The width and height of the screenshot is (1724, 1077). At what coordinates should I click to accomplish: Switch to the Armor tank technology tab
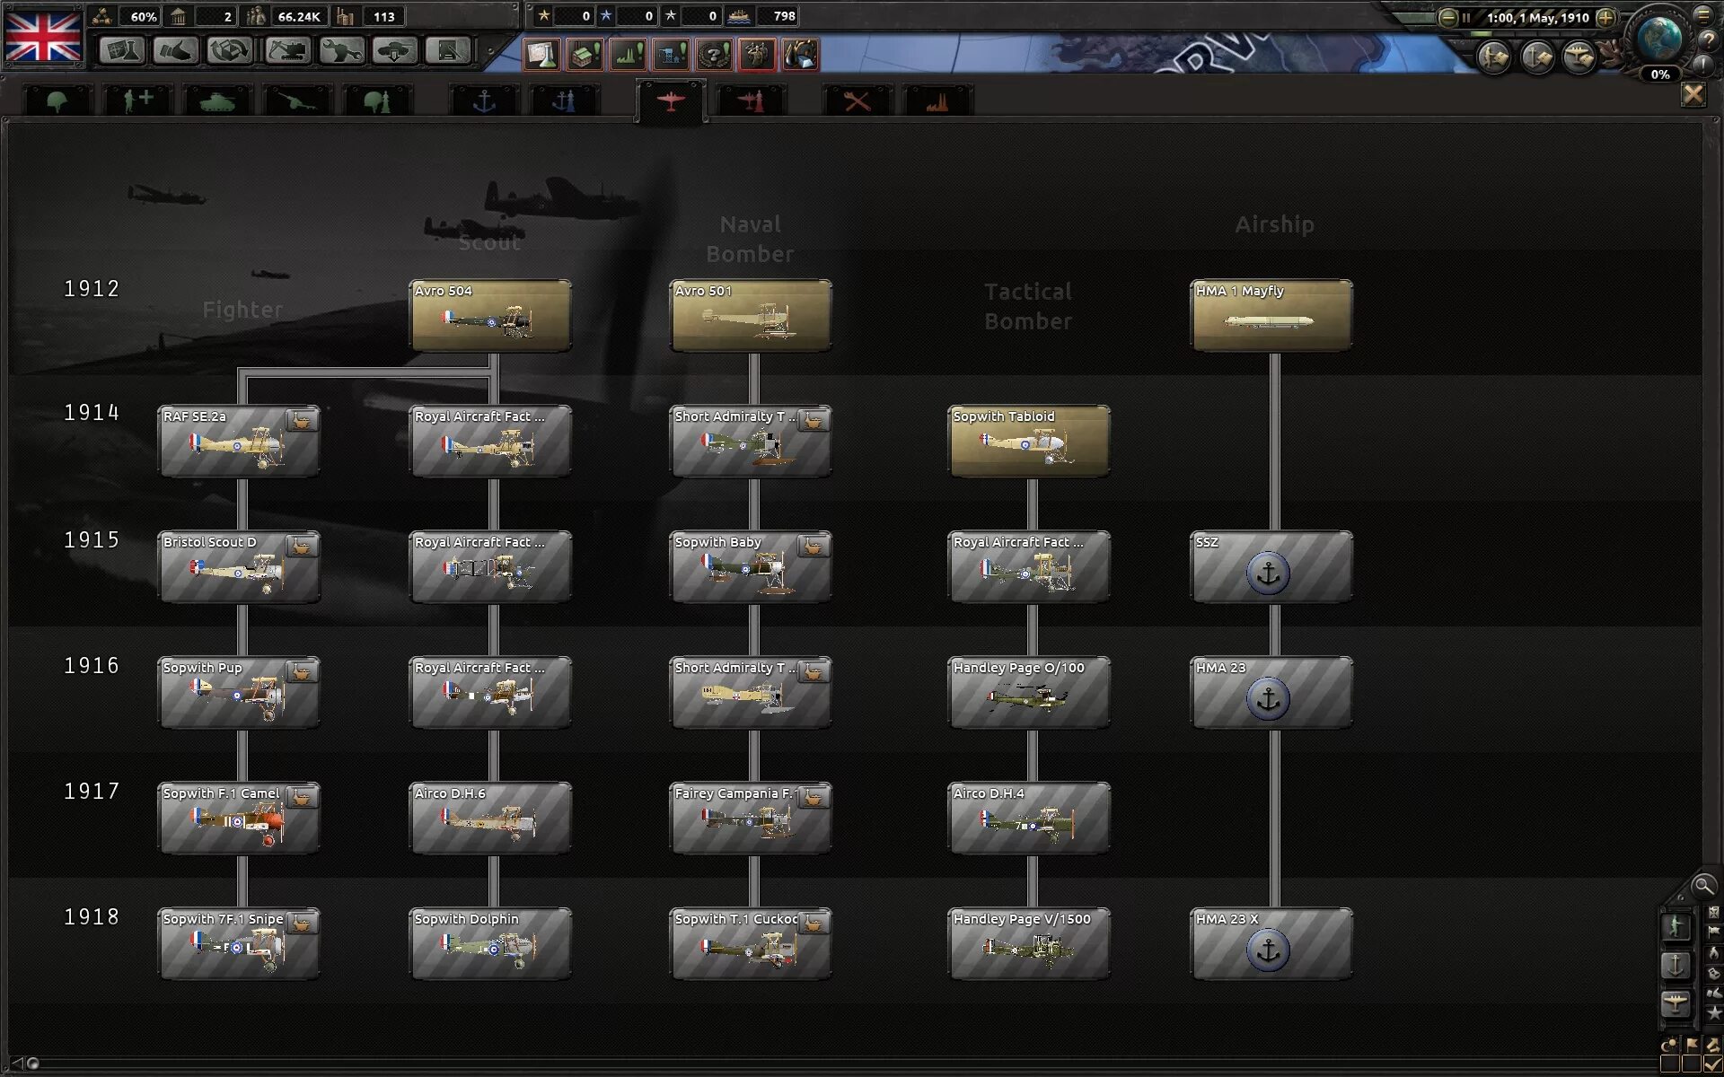(216, 101)
